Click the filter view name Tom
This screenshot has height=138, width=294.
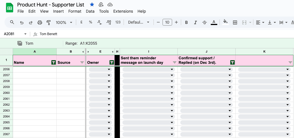coord(29,43)
